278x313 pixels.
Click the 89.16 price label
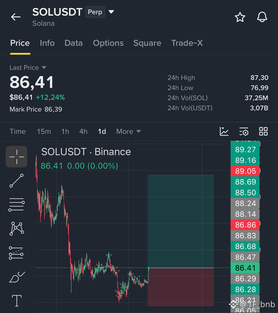[245, 161]
